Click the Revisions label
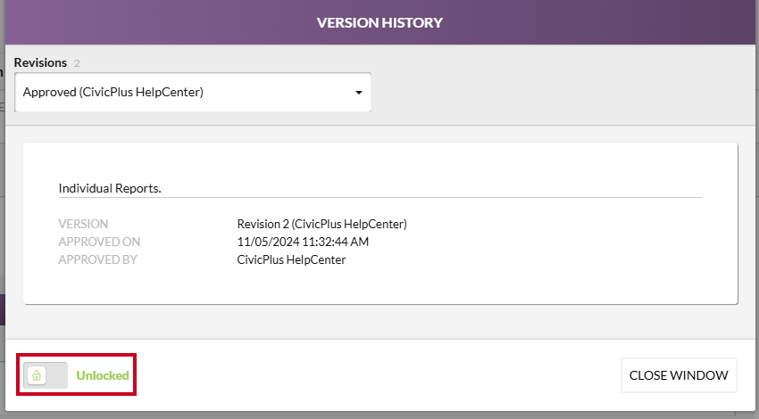This screenshot has height=419, width=759. coord(40,62)
